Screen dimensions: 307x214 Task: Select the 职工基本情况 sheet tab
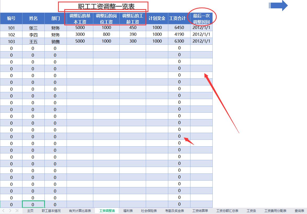click(x=51, y=211)
